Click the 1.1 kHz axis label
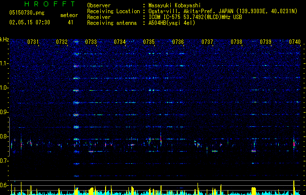The height and width of the screenshot is (195, 306). coord(4,63)
